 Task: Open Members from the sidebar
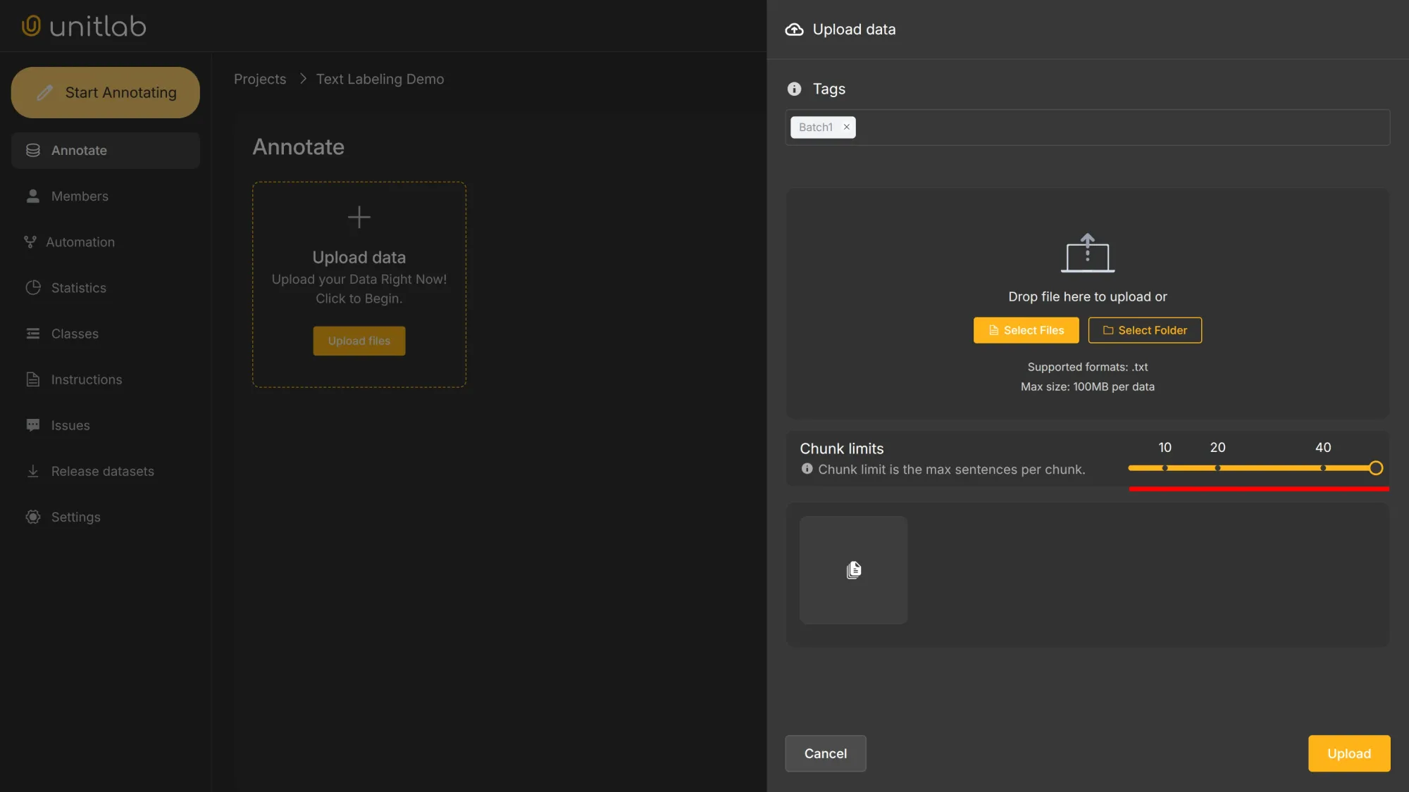32,196
